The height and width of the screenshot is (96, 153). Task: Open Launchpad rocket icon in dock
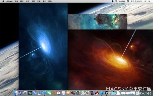click(x=25, y=93)
